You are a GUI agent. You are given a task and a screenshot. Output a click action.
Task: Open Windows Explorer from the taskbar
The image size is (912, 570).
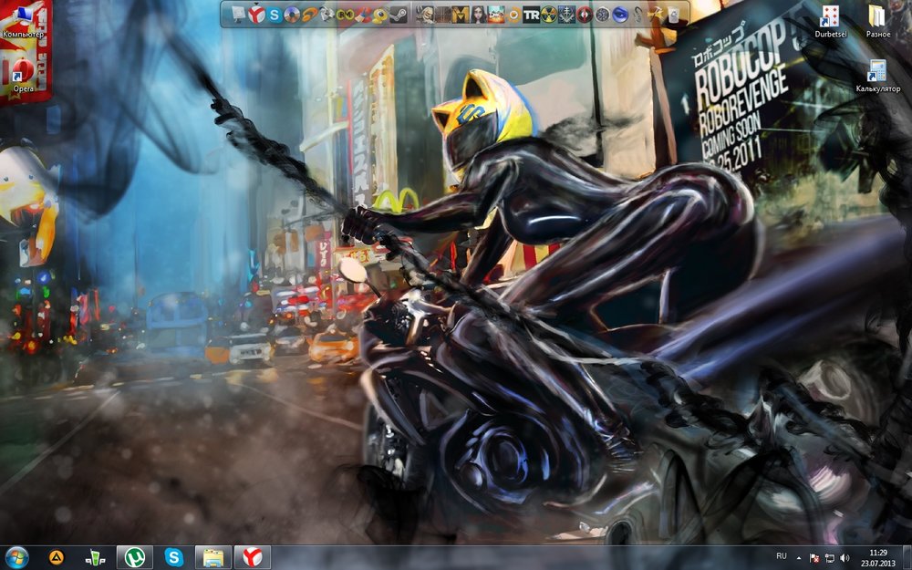(x=212, y=556)
